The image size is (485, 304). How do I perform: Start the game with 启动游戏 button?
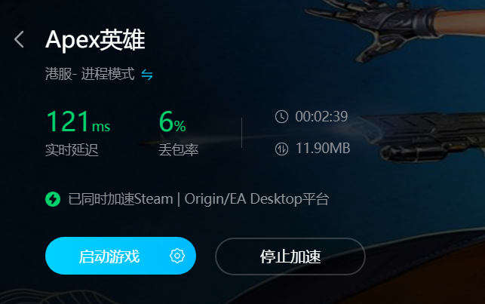109,256
